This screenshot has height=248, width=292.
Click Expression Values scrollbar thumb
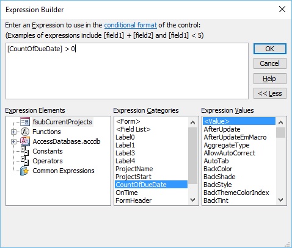point(281,133)
